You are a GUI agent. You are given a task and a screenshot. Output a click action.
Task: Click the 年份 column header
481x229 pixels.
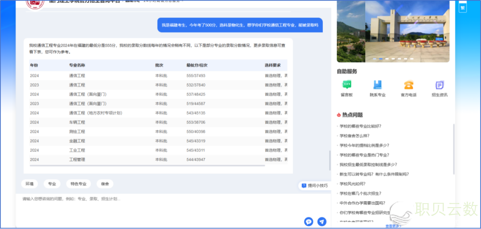tap(34, 65)
